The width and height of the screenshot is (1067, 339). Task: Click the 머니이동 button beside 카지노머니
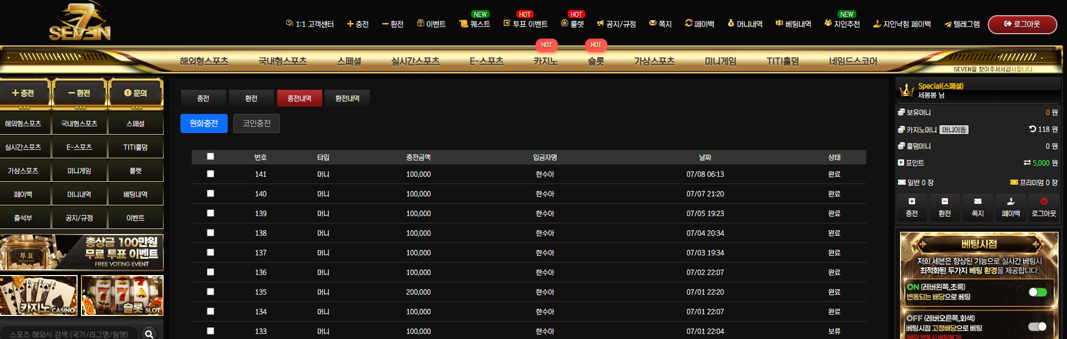(954, 130)
